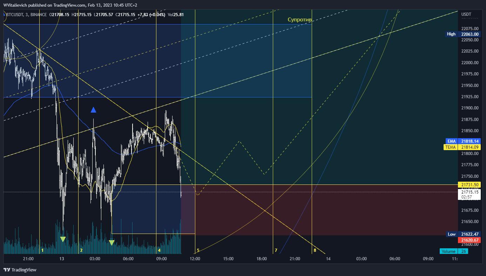Click the 15:00 time axis label
The image size is (486, 276).
pyautogui.click(x=228, y=259)
